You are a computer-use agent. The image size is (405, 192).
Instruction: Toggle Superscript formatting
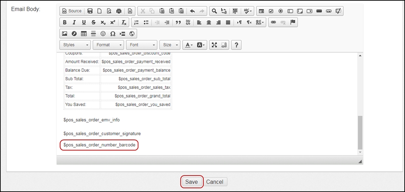(113, 22)
